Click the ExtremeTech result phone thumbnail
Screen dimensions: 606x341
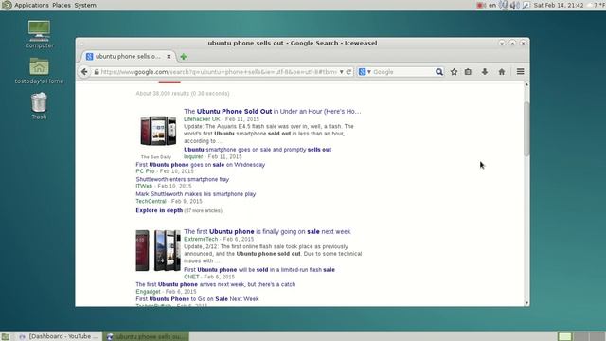(x=158, y=250)
